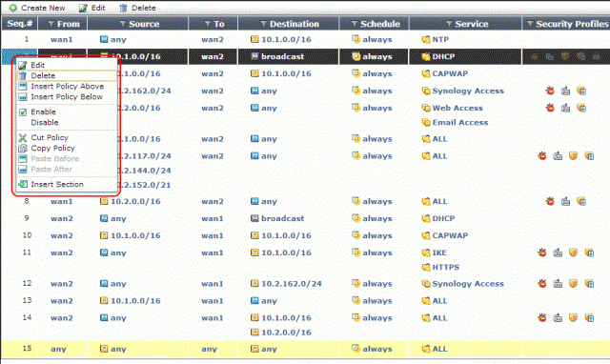Click always schedule in row 13
The height and width of the screenshot is (364, 610).
[377, 300]
